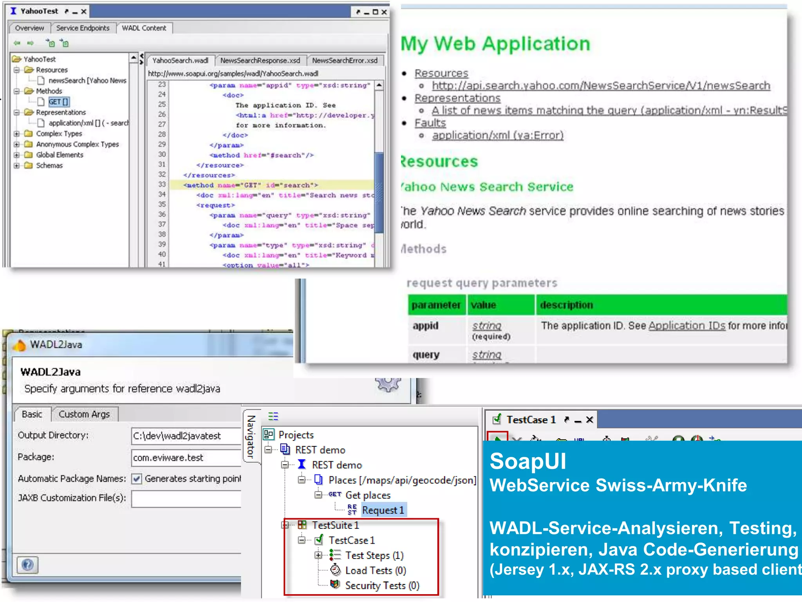Open the NewsSearchResponse.xsd tab

[x=260, y=60]
